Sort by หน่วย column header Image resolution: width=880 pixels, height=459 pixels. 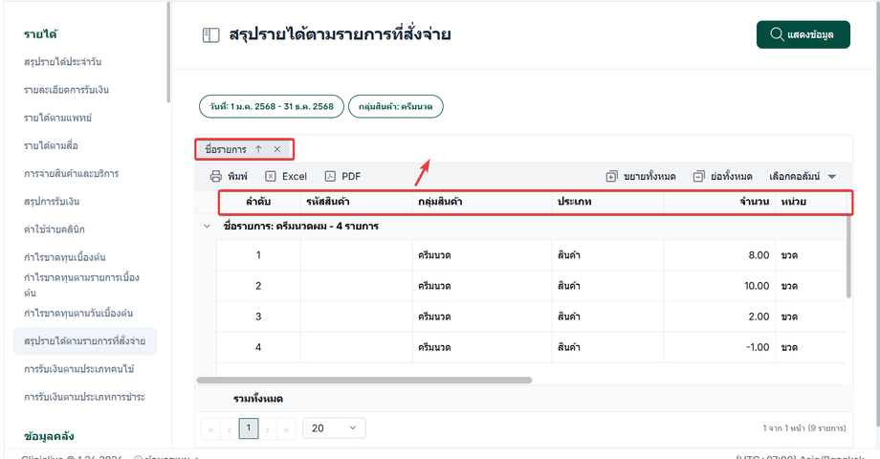(x=810, y=202)
